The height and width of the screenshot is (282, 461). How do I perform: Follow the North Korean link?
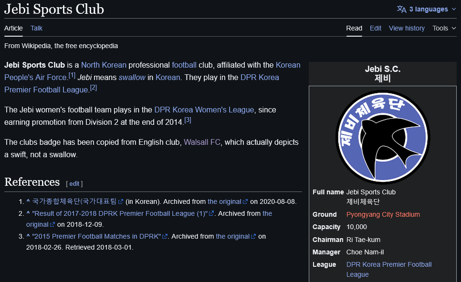coord(104,65)
